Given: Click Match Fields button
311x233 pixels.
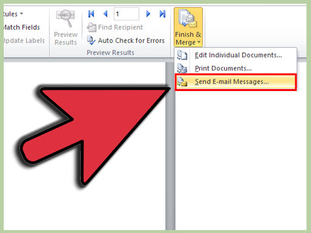Looking at the screenshot, I should click(22, 27).
